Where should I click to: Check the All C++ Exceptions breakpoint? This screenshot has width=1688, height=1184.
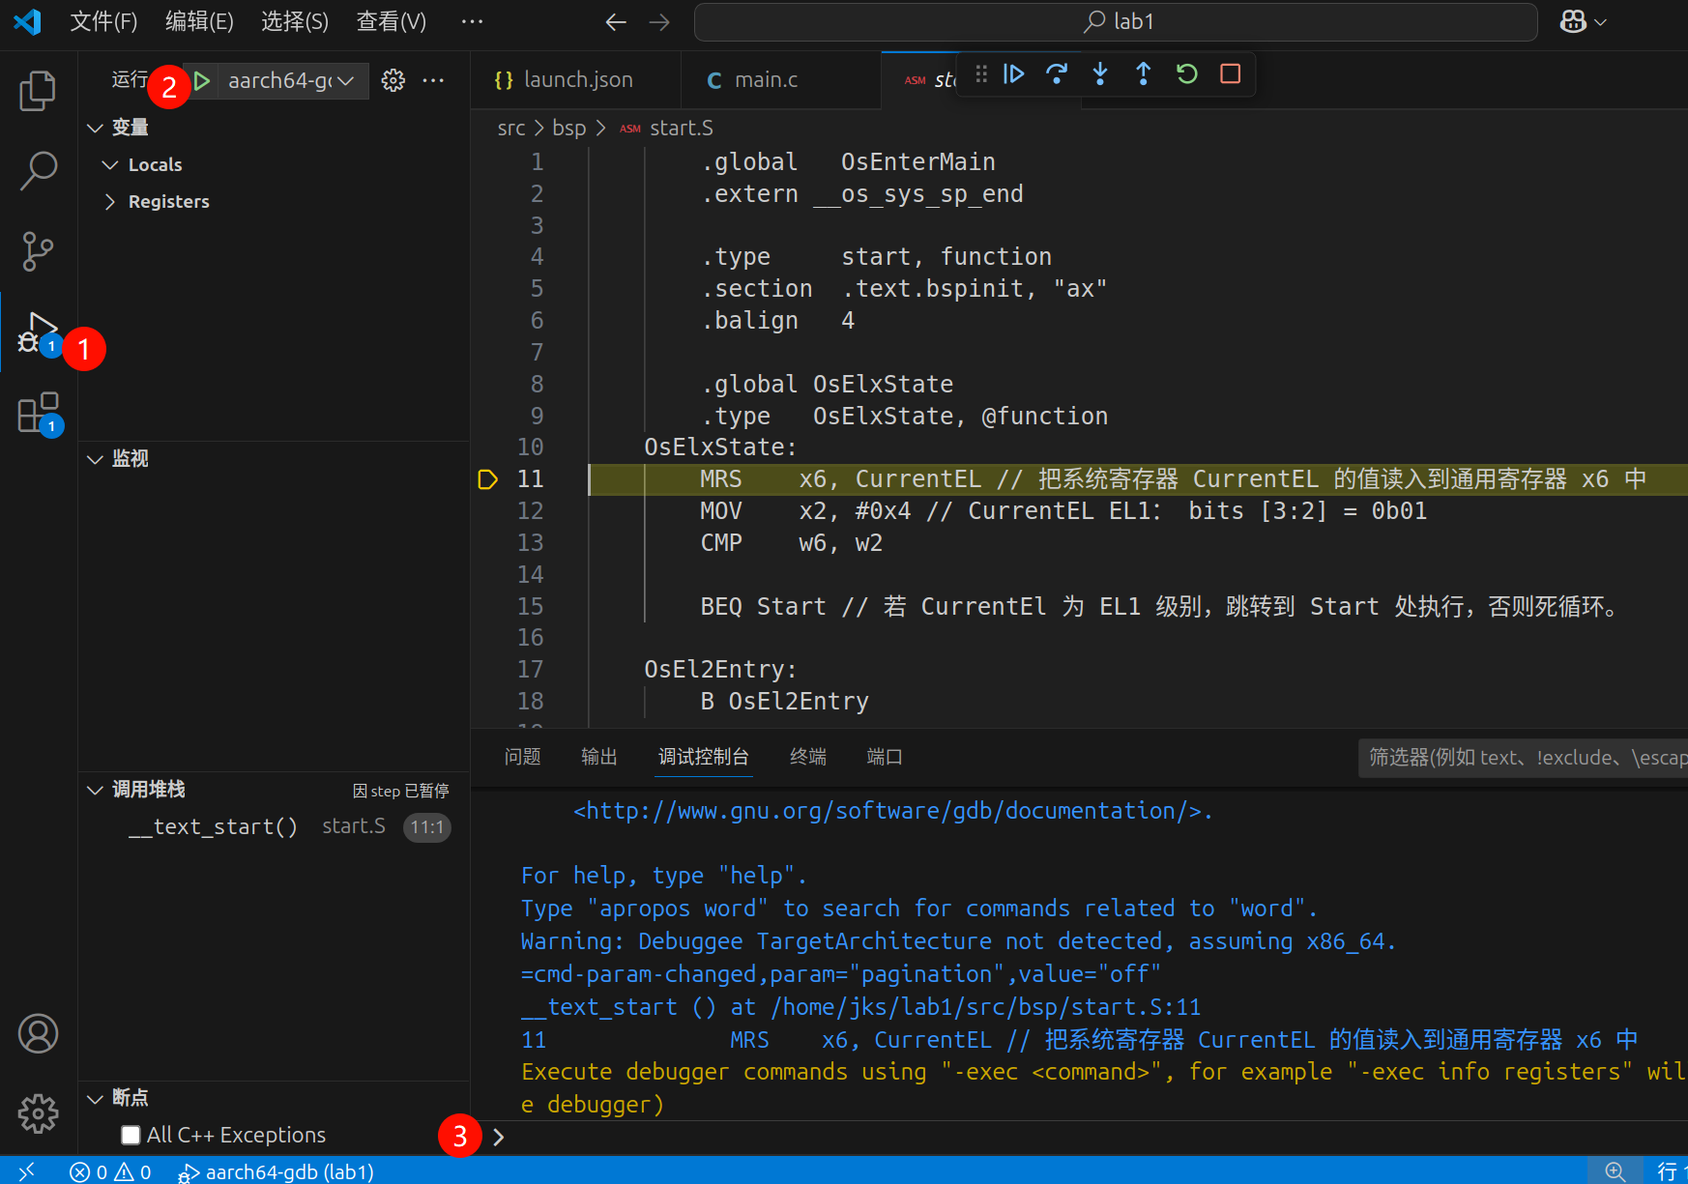(x=131, y=1135)
